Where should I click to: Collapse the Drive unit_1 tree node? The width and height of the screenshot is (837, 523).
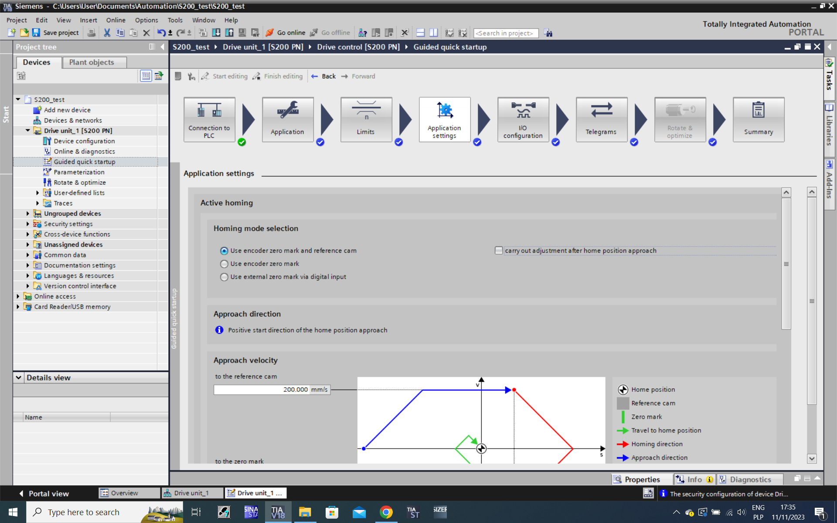(28, 131)
